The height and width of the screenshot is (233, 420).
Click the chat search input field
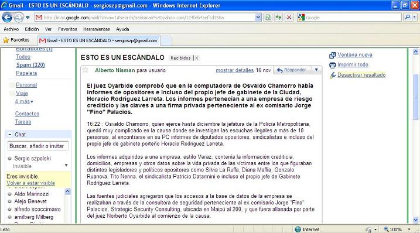[37, 146]
